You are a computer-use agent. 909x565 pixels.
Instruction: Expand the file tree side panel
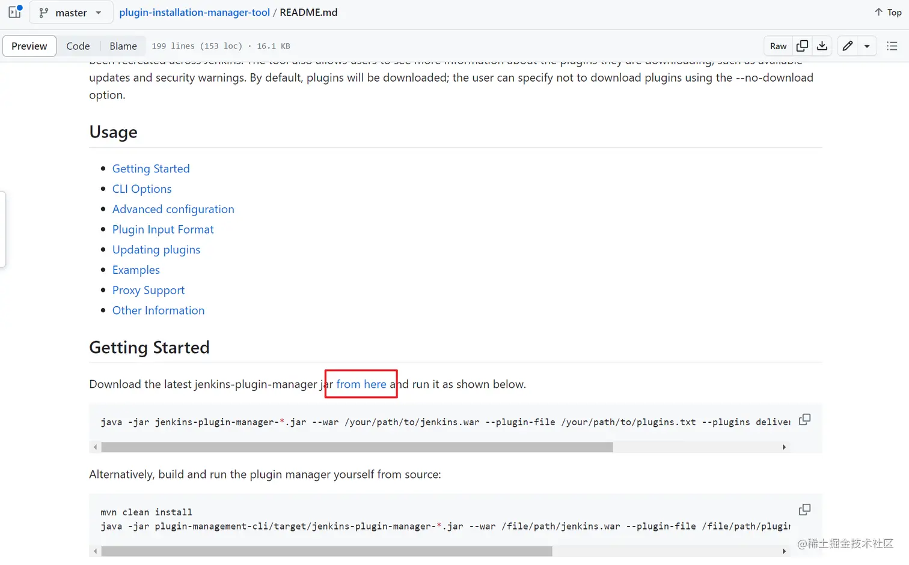coord(14,12)
